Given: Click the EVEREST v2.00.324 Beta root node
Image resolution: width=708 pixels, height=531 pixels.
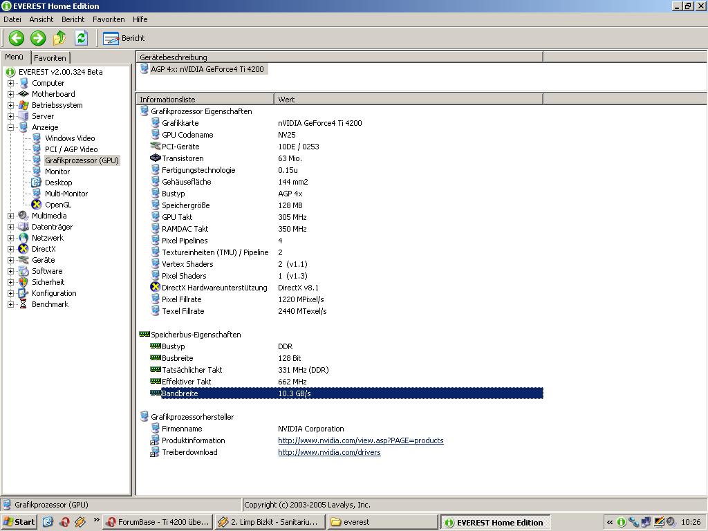Looking at the screenshot, I should click(x=61, y=72).
